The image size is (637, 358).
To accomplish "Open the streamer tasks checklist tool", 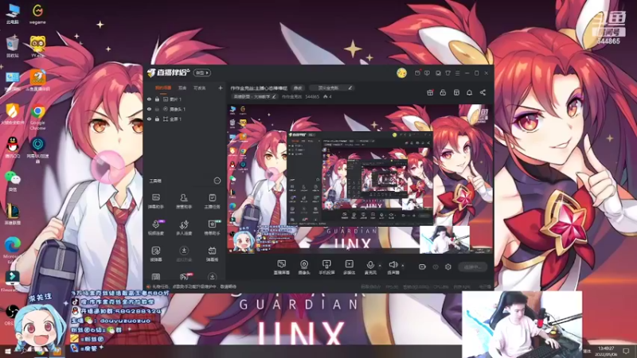I will pos(212,201).
